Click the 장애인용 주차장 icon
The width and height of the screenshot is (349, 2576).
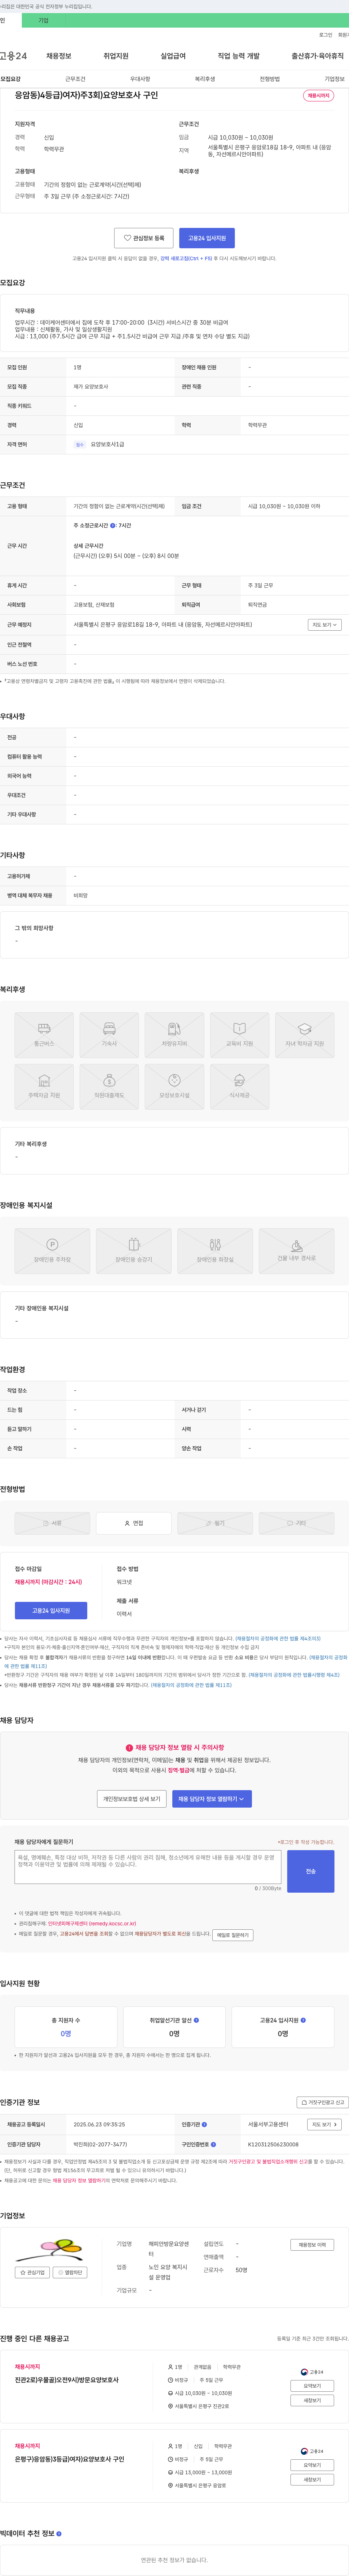coord(52,1251)
